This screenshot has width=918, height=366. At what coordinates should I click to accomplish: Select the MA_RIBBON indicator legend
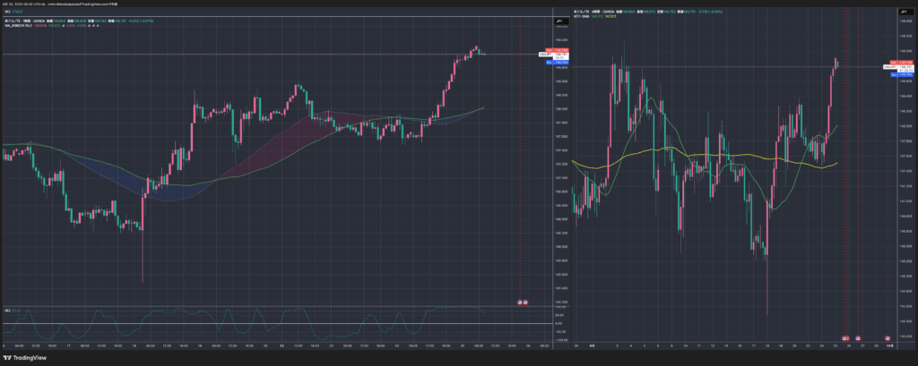[18, 27]
